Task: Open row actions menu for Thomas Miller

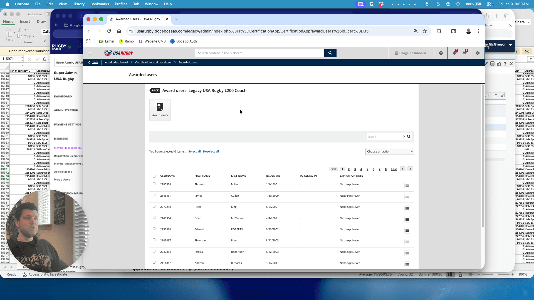Action: click(407, 186)
